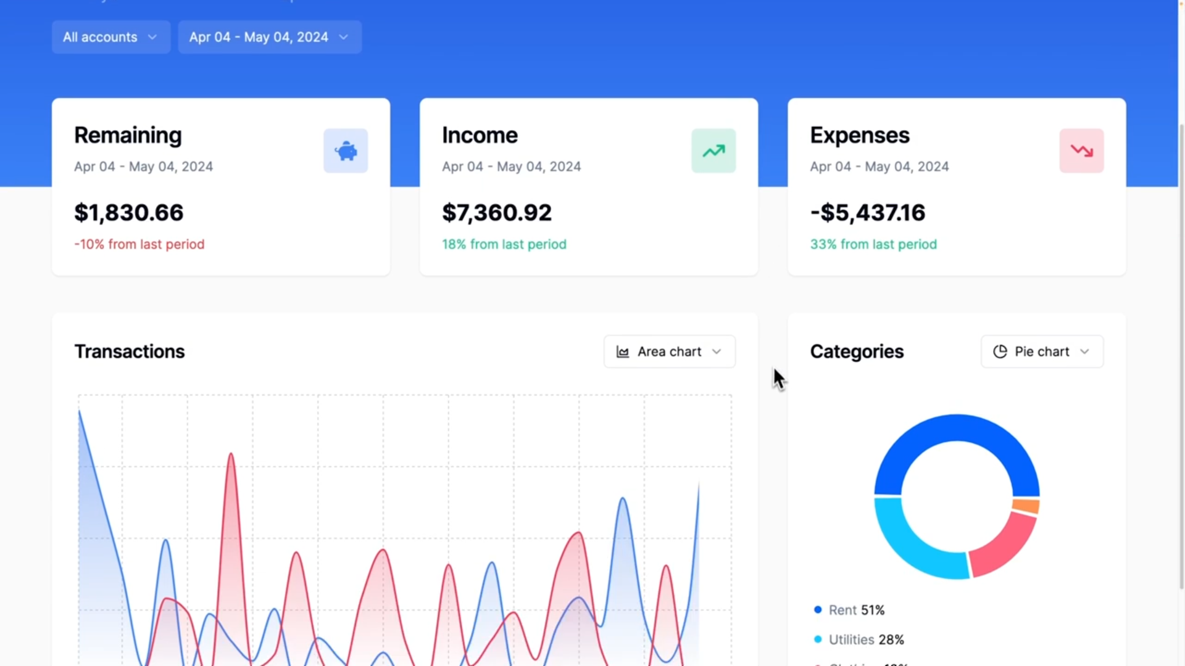Viewport: 1185px width, 666px height.
Task: Click the Utilities 28% legend label
Action: click(x=866, y=639)
